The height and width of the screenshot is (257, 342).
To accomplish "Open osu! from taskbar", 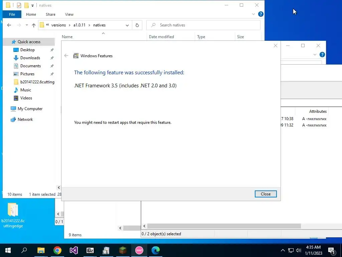I will tap(139, 250).
